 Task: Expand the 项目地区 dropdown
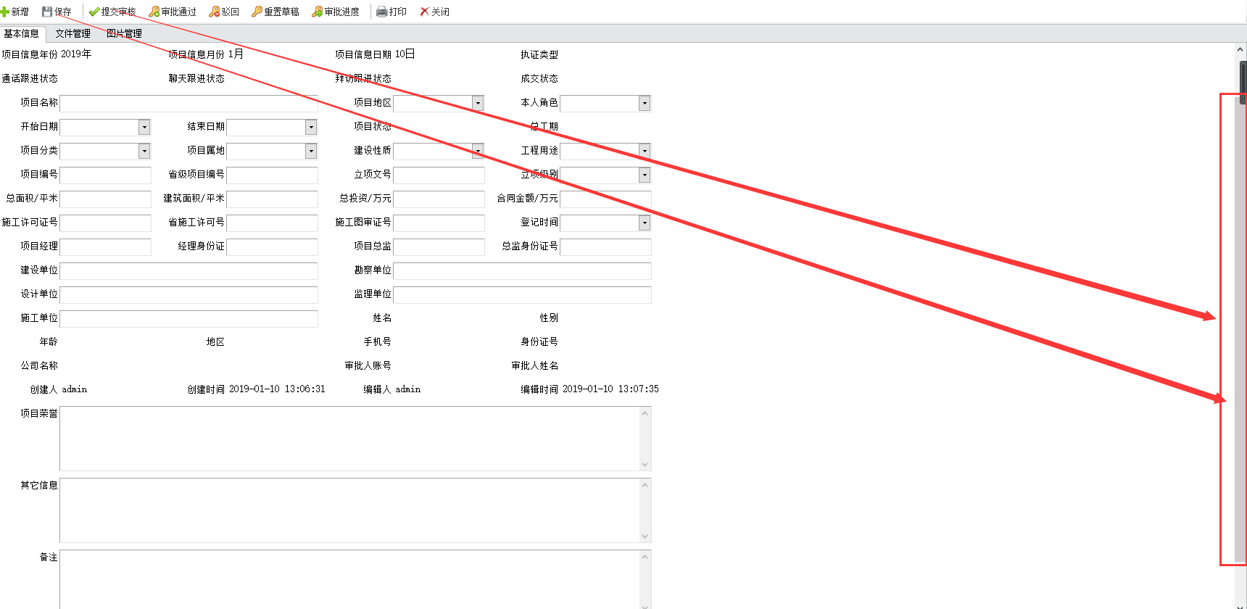pos(478,104)
